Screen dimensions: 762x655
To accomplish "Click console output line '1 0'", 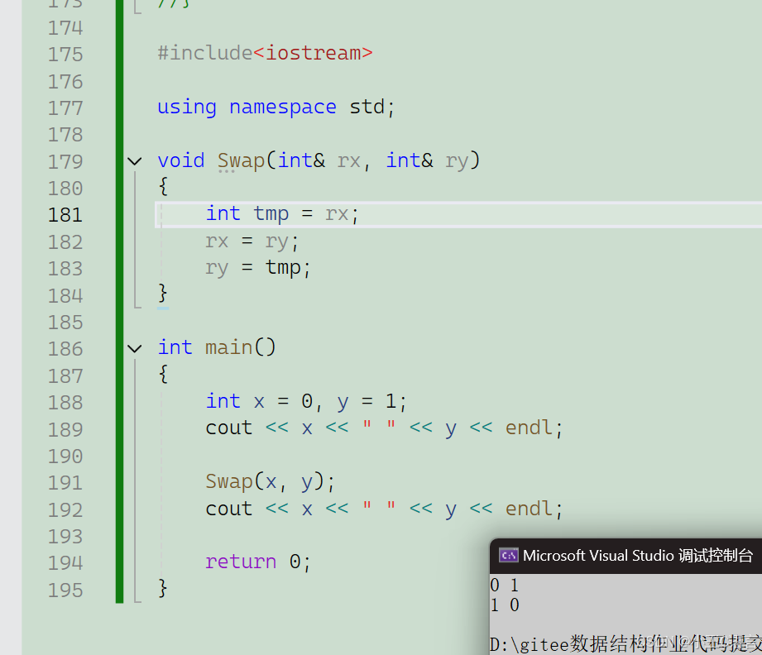I will click(505, 605).
